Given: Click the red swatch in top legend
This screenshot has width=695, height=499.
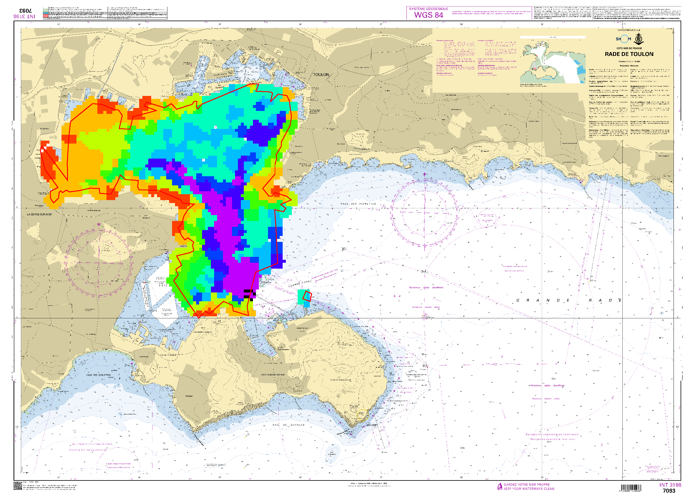Looking at the screenshot, I should coord(45,15).
